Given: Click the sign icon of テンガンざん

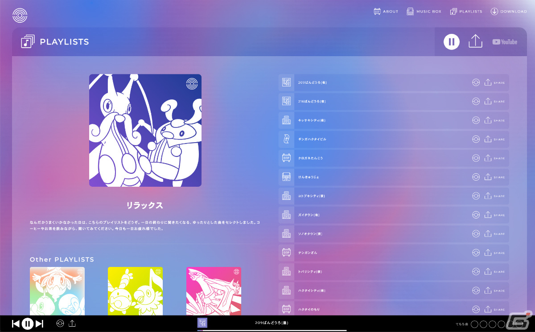Looking at the screenshot, I should [x=286, y=253].
